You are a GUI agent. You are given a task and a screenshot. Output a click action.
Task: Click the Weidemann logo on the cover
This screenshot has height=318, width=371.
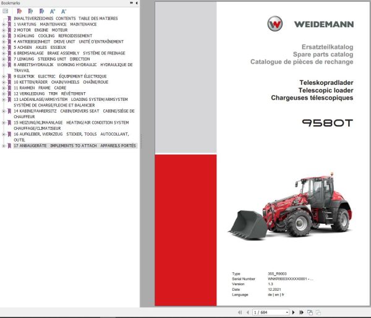click(x=310, y=24)
